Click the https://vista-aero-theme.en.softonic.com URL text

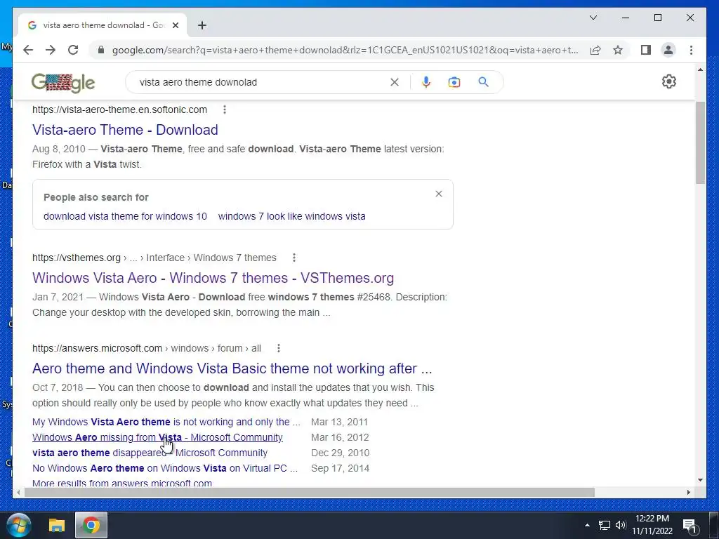tap(119, 109)
